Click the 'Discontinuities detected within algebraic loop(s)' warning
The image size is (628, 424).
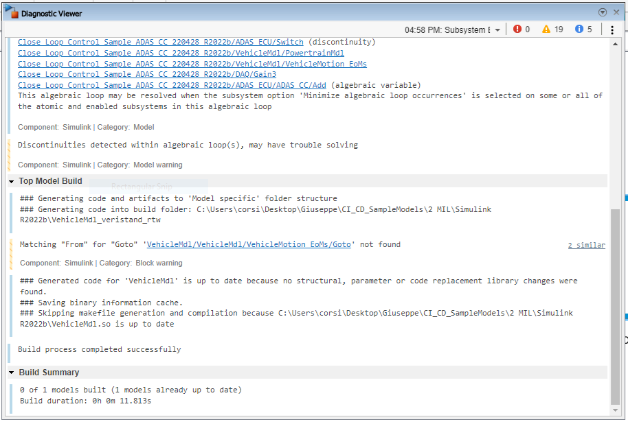point(188,145)
